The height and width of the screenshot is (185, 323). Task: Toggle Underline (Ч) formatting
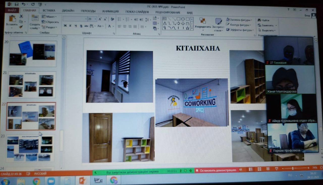pyautogui.click(x=75, y=26)
